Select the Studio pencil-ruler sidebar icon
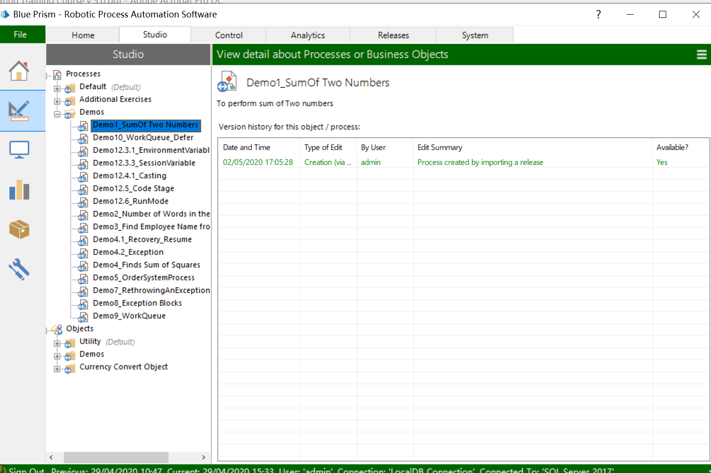The width and height of the screenshot is (711, 473). point(19,111)
